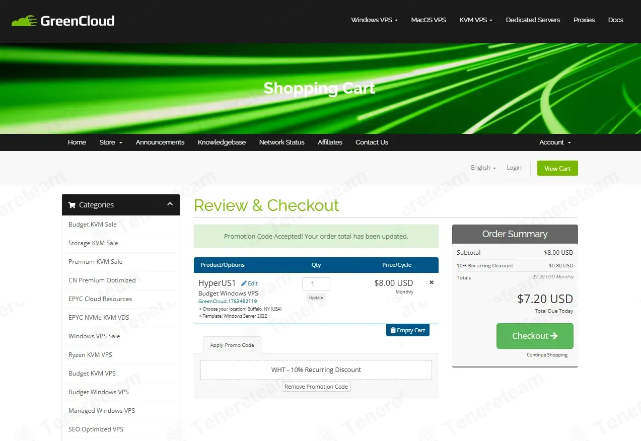The width and height of the screenshot is (641, 441).
Task: Collapse the Categories panel chevron
Action: click(170, 204)
